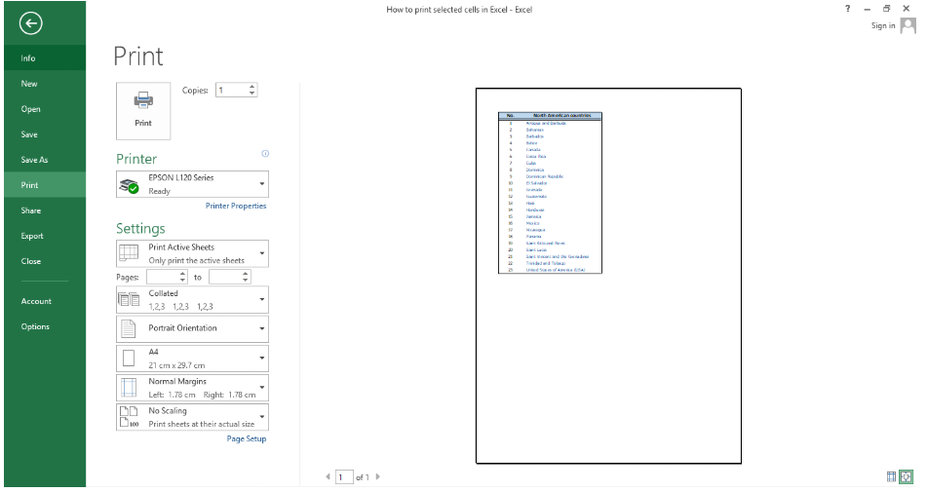927x492 pixels.
Task: Restore down the Excel window
Action: [x=887, y=8]
